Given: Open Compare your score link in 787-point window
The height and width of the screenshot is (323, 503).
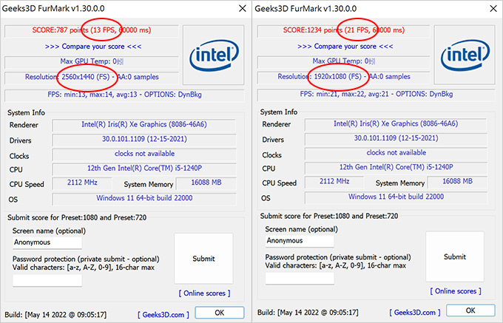Looking at the screenshot, I should coord(93,47).
